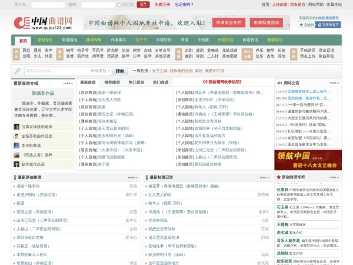Screen dimensions: 353x265
Task: Focus the 用户名 username input field
Action: (x=48, y=5)
